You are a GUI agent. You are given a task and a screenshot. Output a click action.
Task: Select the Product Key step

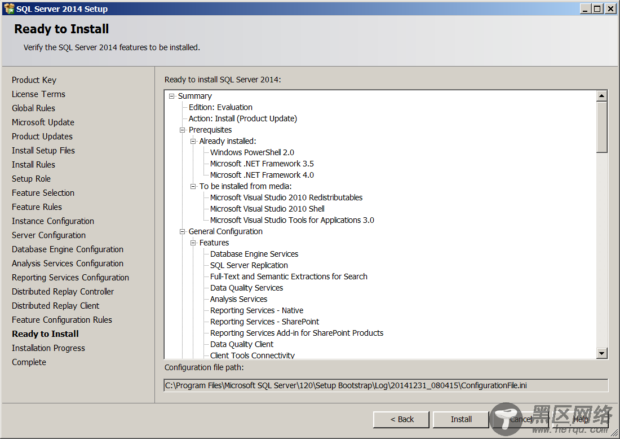click(x=34, y=80)
